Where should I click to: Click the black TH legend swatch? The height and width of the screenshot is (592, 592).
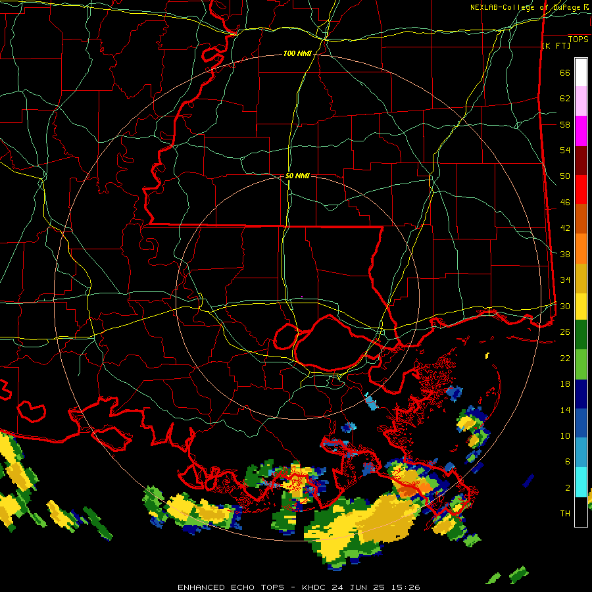[581, 512]
